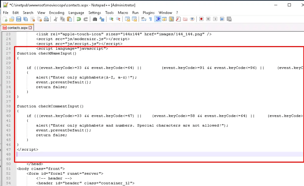Open the Language menu
The image size is (304, 186).
click(76, 13)
